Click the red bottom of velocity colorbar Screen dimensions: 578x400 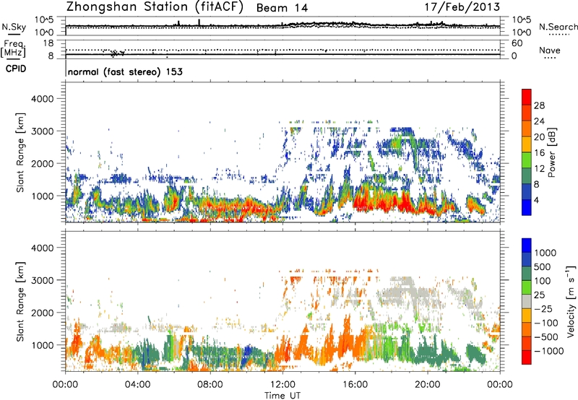[527, 357]
